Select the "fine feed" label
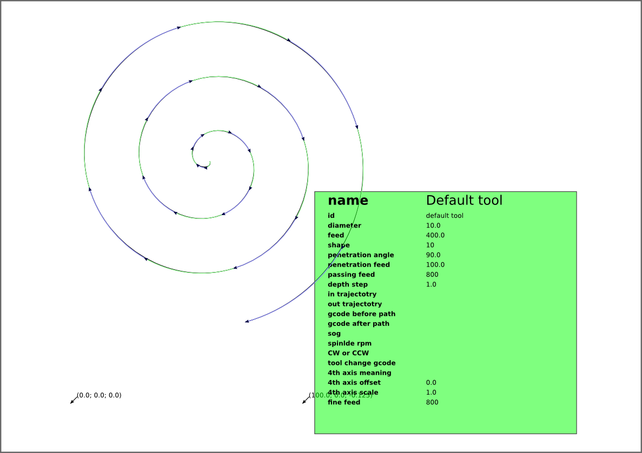Viewport: 642px width, 453px height. tap(344, 402)
